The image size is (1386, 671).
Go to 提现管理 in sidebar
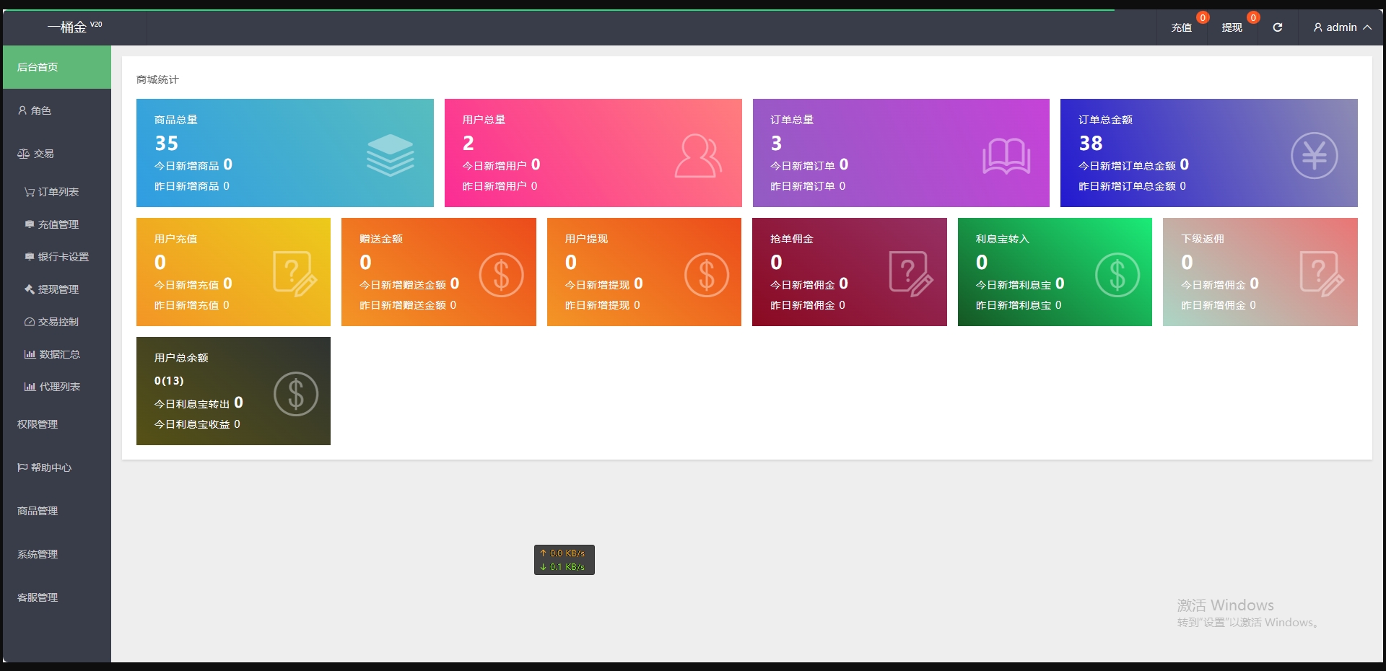click(58, 289)
